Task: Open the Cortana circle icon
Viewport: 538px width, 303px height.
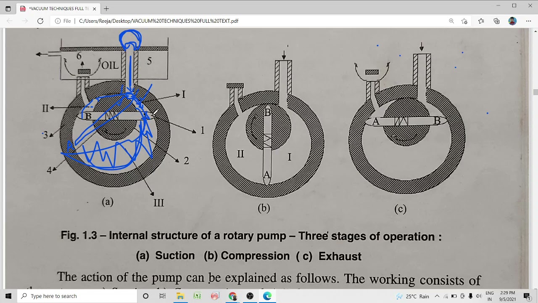Action: click(x=145, y=296)
